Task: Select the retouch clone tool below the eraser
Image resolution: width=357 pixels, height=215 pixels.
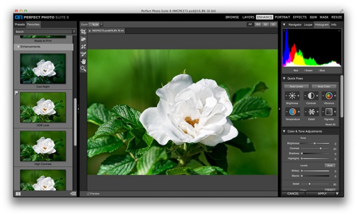Action: click(83, 46)
